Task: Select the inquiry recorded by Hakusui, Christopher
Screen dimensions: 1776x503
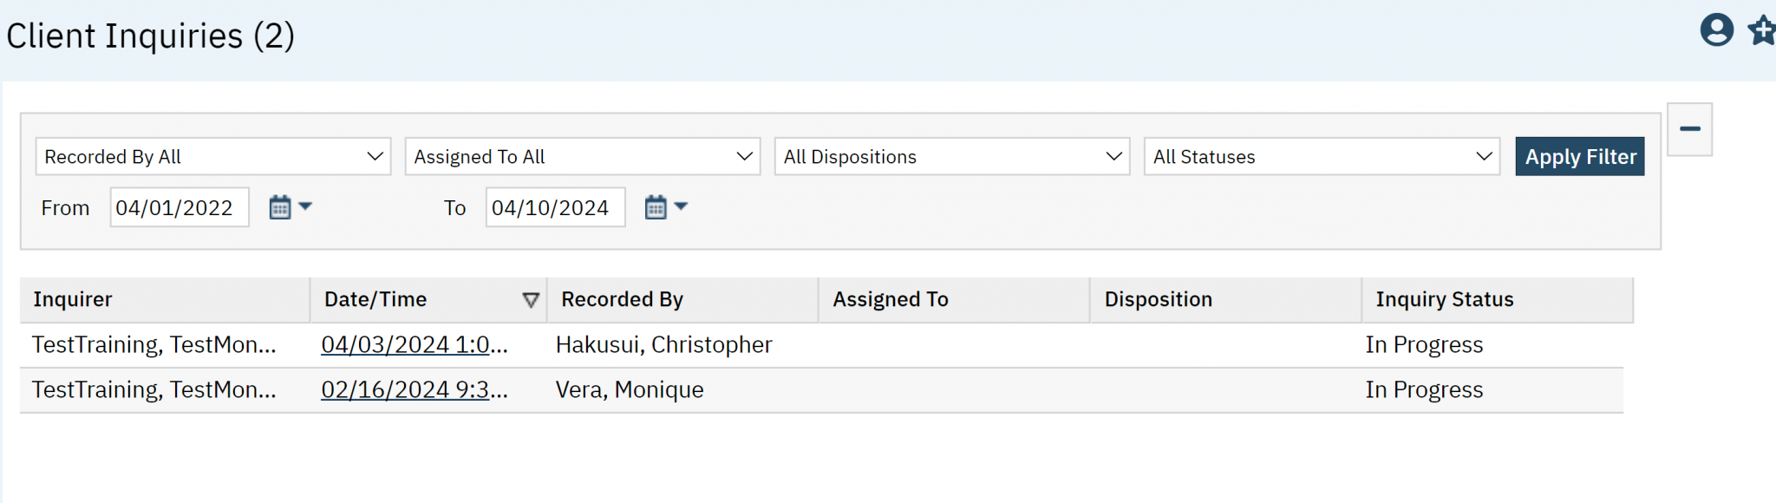Action: coord(663,344)
